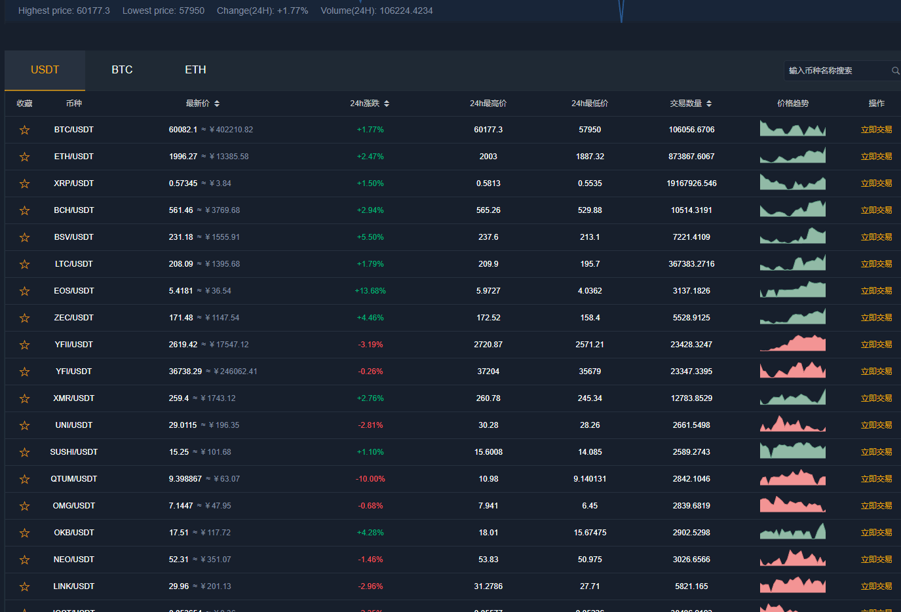
Task: Click the search magnifier icon
Action: click(895, 71)
